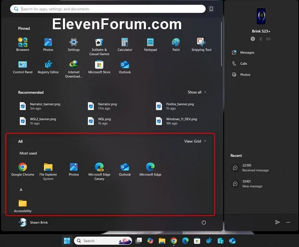
Task: Open Shawn Brink user account menu
Action: pos(33,222)
